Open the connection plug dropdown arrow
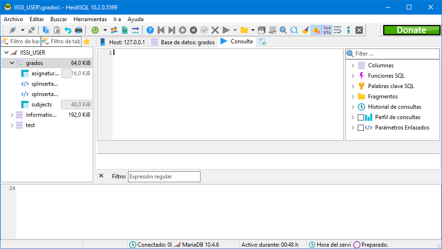 [x=23, y=30]
